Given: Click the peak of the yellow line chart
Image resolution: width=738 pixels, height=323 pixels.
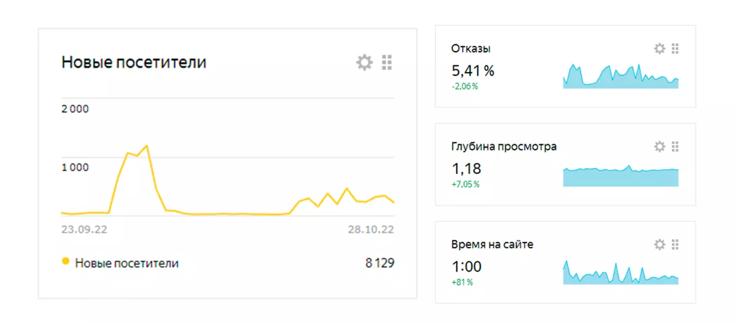Looking at the screenshot, I should 147,146.
